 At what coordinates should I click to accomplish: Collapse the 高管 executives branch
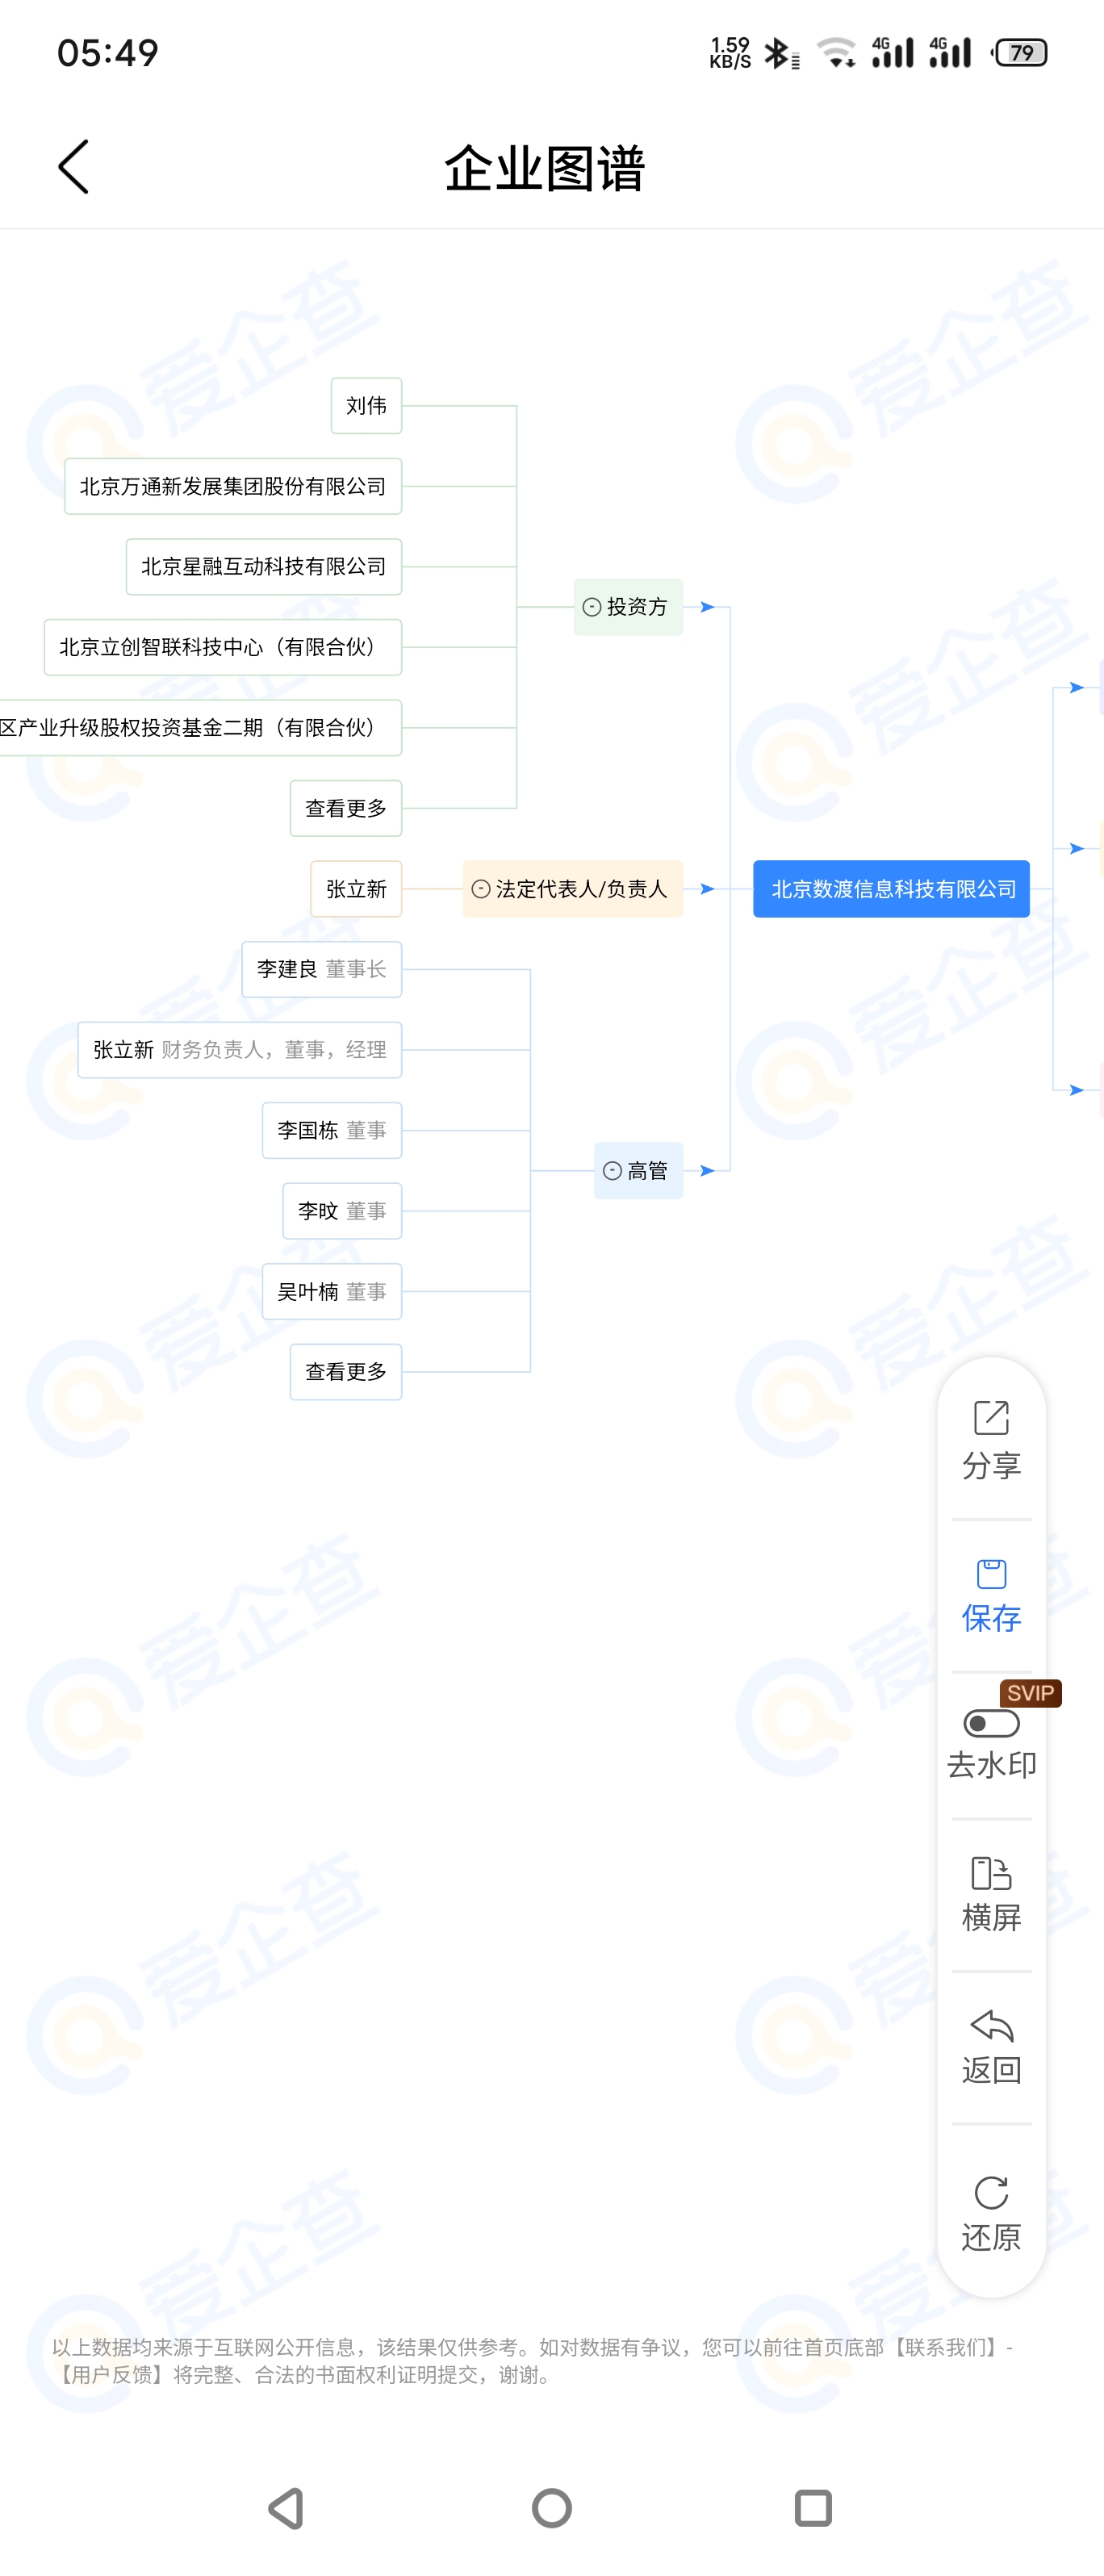(x=613, y=1171)
